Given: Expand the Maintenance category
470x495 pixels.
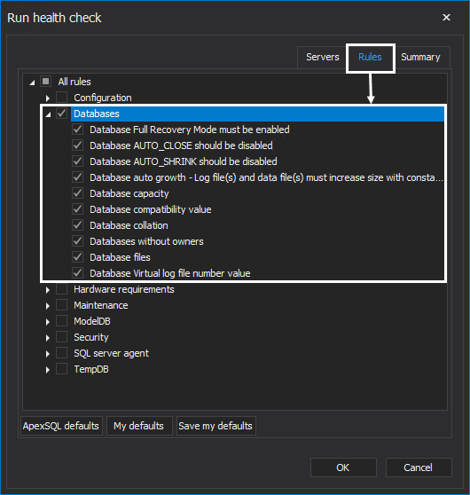Looking at the screenshot, I should pyautogui.click(x=47, y=306).
